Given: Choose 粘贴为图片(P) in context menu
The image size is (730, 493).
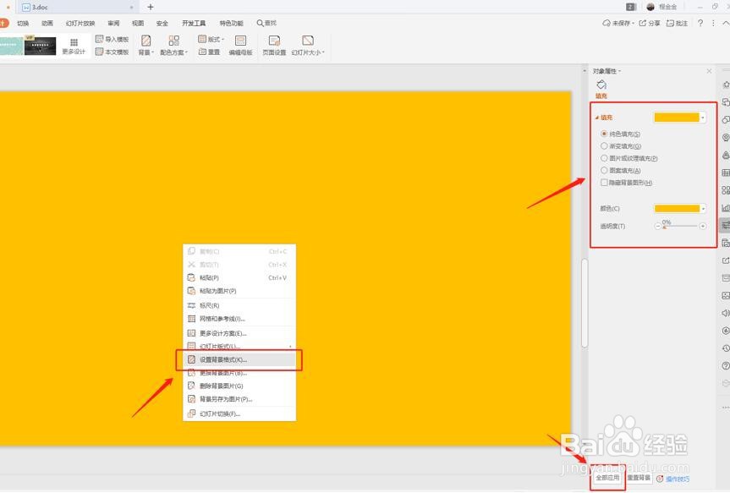Looking at the screenshot, I should pyautogui.click(x=239, y=291).
